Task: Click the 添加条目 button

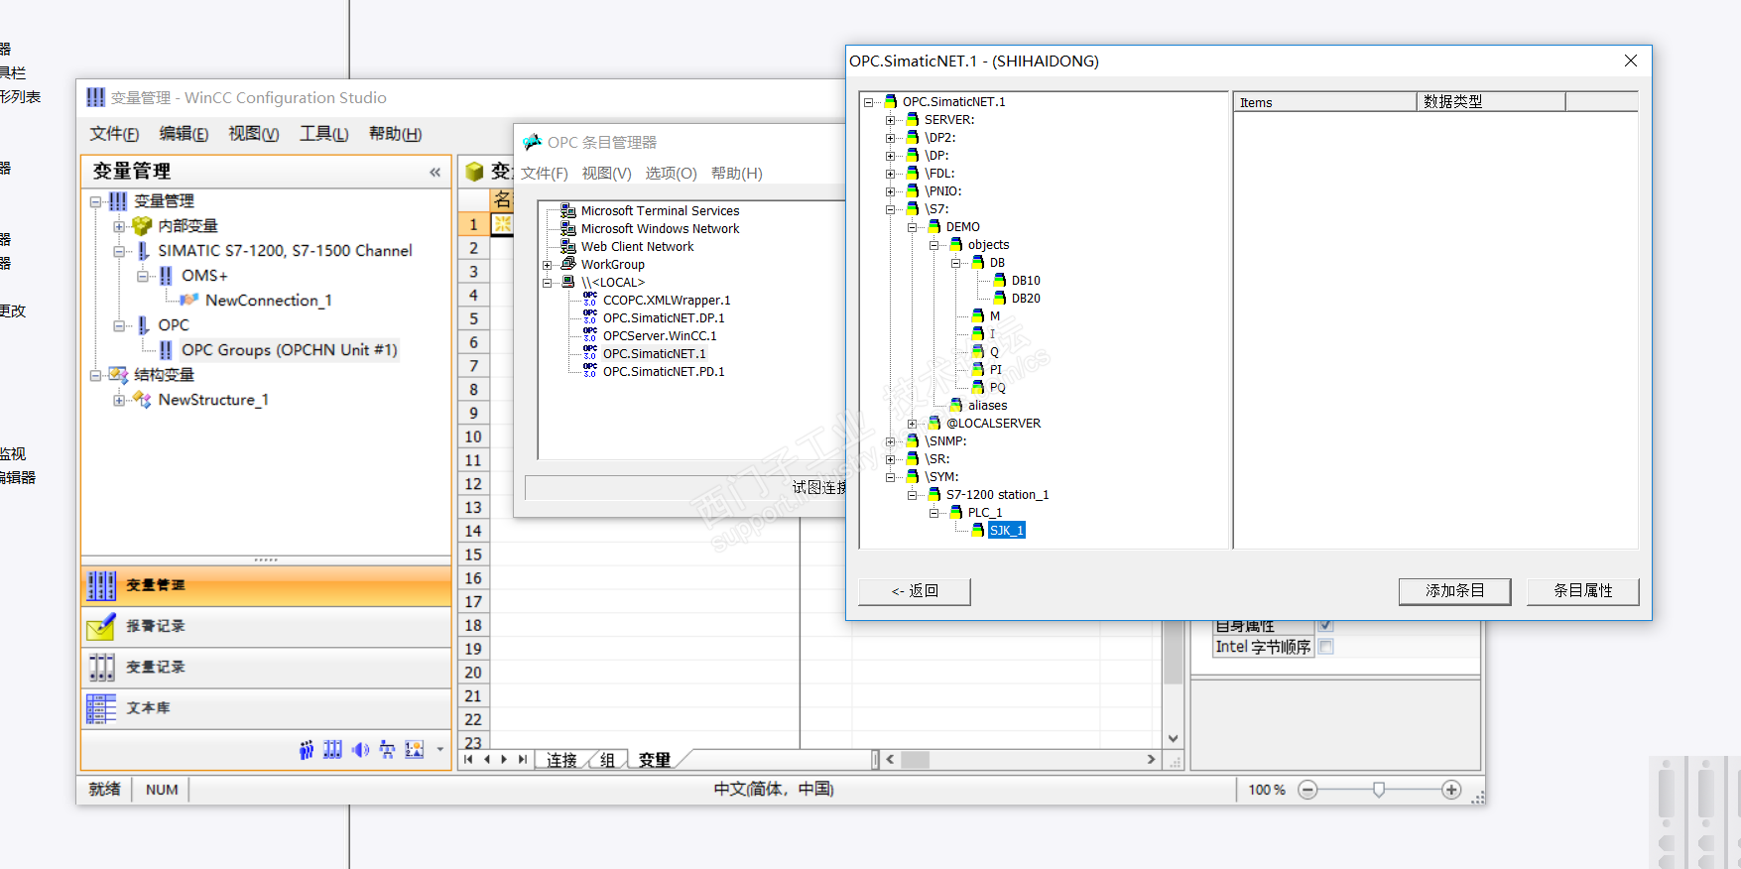Action: pyautogui.click(x=1454, y=591)
